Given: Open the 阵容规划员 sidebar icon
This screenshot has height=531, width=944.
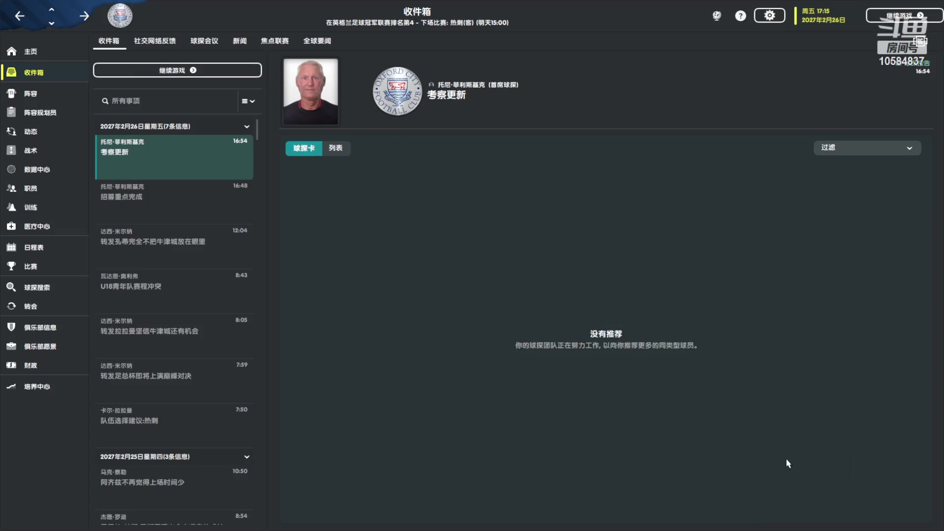Looking at the screenshot, I should click(x=11, y=113).
